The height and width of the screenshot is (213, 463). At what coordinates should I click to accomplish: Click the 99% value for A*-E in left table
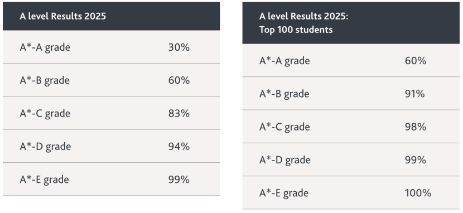179,180
